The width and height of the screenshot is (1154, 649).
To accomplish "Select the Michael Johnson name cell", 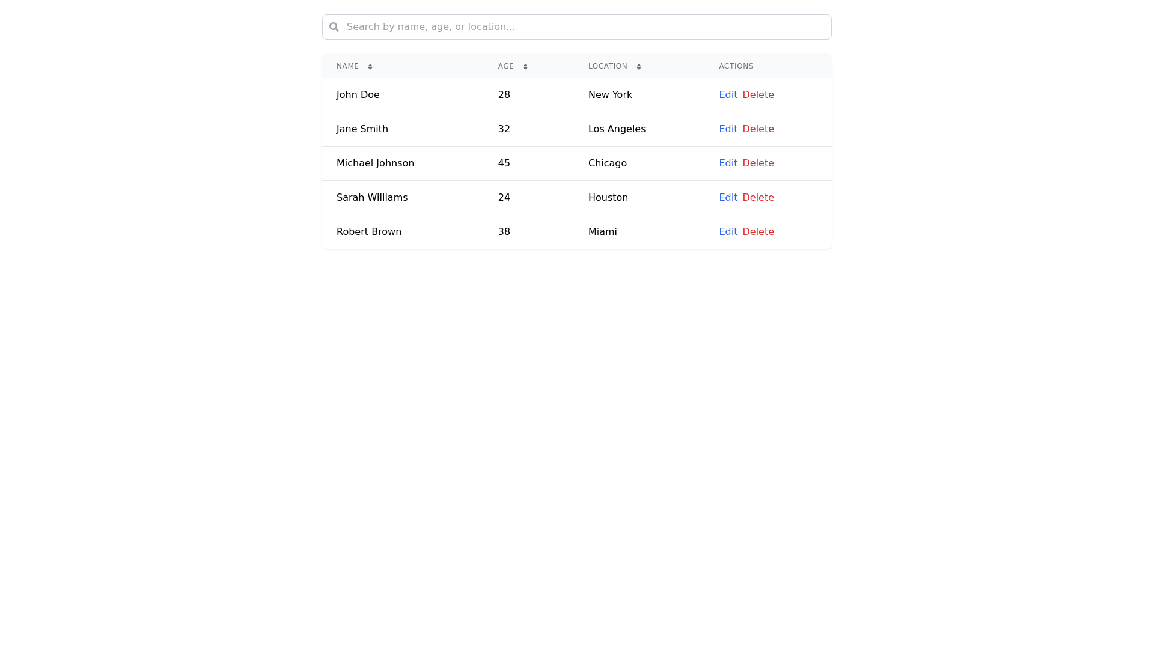I will click(375, 163).
